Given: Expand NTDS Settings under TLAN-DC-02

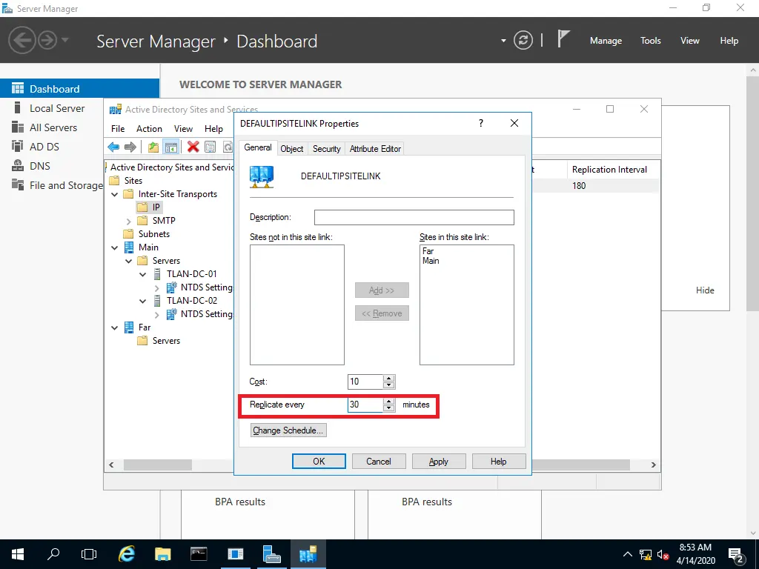Looking at the screenshot, I should coord(157,314).
